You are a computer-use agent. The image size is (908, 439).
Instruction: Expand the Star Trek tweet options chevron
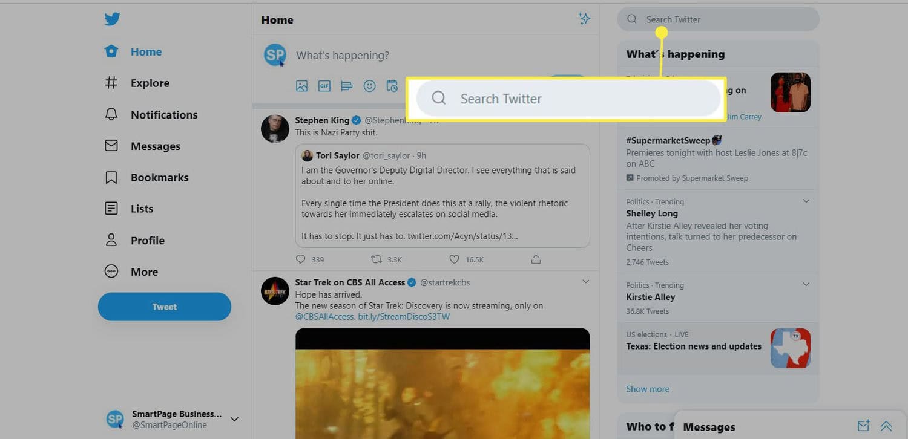(585, 282)
